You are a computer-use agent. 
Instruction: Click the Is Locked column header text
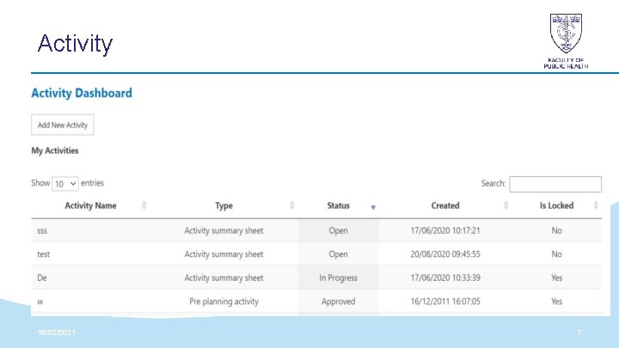click(x=556, y=205)
